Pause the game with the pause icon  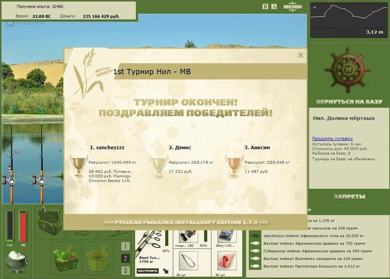tap(265, 7)
